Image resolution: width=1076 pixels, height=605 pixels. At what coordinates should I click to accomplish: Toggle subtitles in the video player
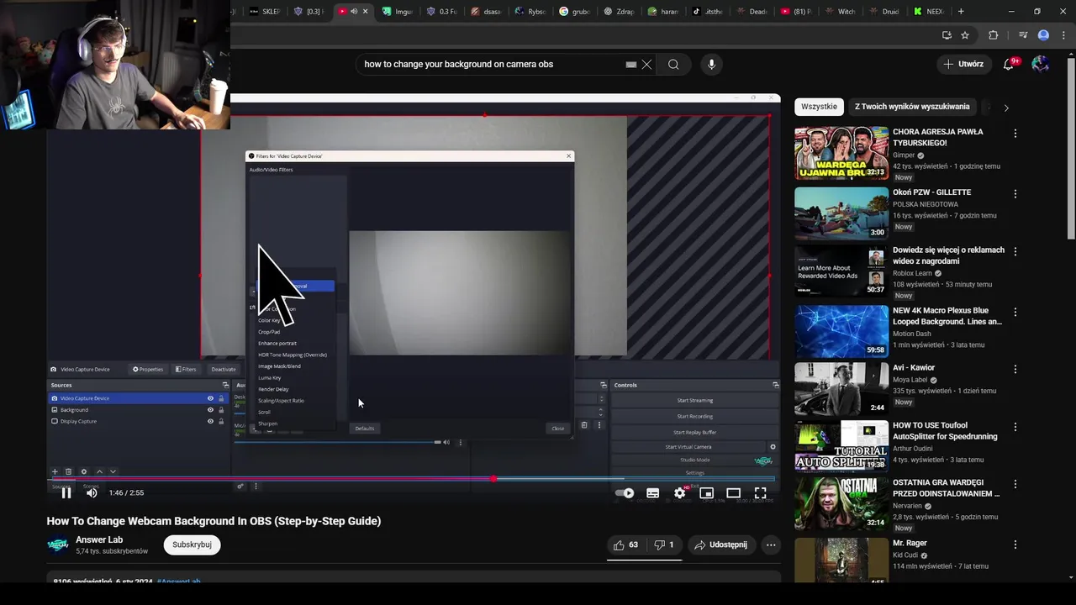coord(652,493)
